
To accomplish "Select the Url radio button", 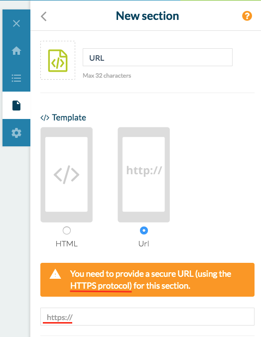I will (144, 230).
